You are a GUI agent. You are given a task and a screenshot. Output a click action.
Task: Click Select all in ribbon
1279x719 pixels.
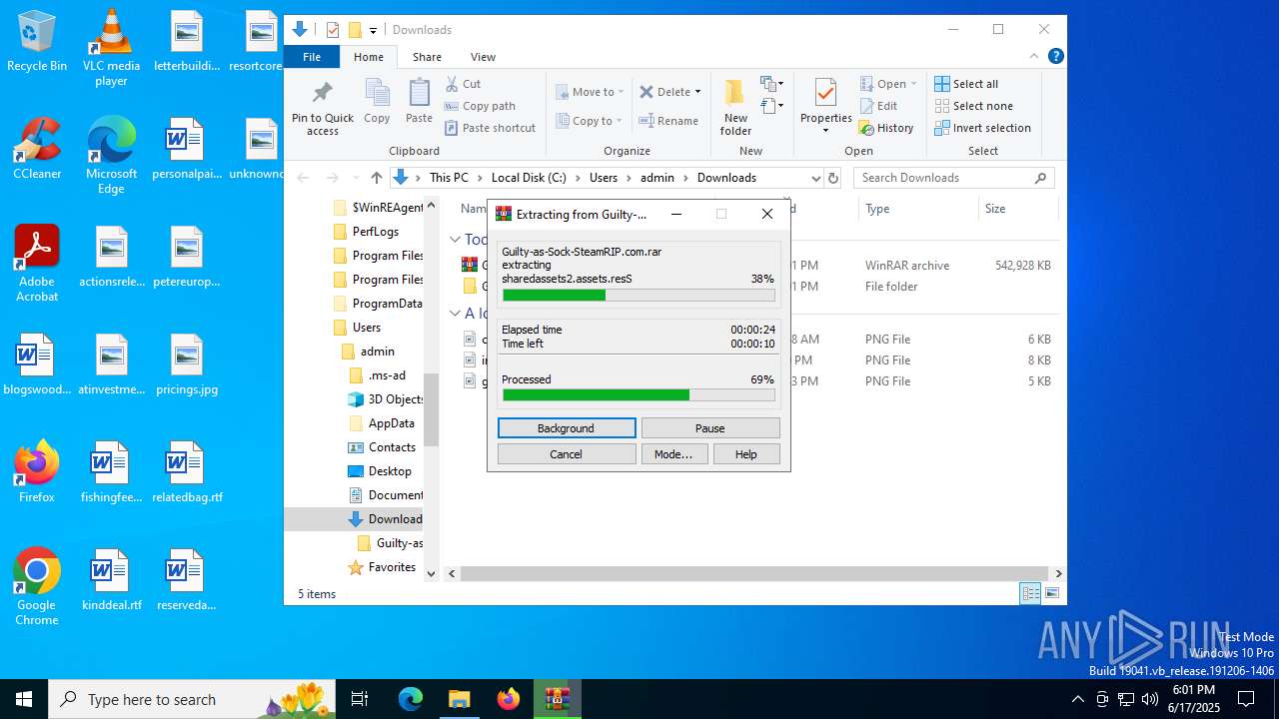click(x=966, y=84)
